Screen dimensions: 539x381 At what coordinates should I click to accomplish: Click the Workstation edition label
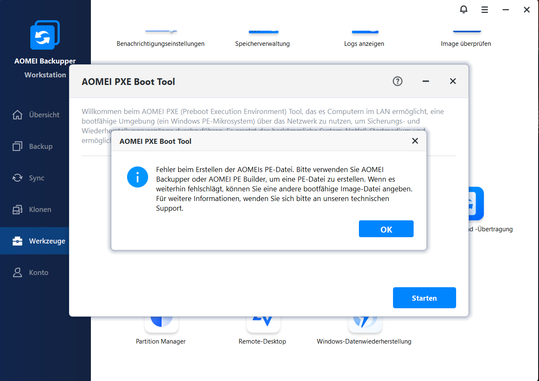(x=45, y=75)
